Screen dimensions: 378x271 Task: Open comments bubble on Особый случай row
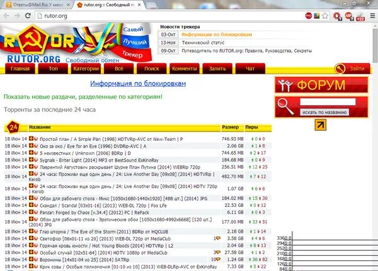pos(218,252)
